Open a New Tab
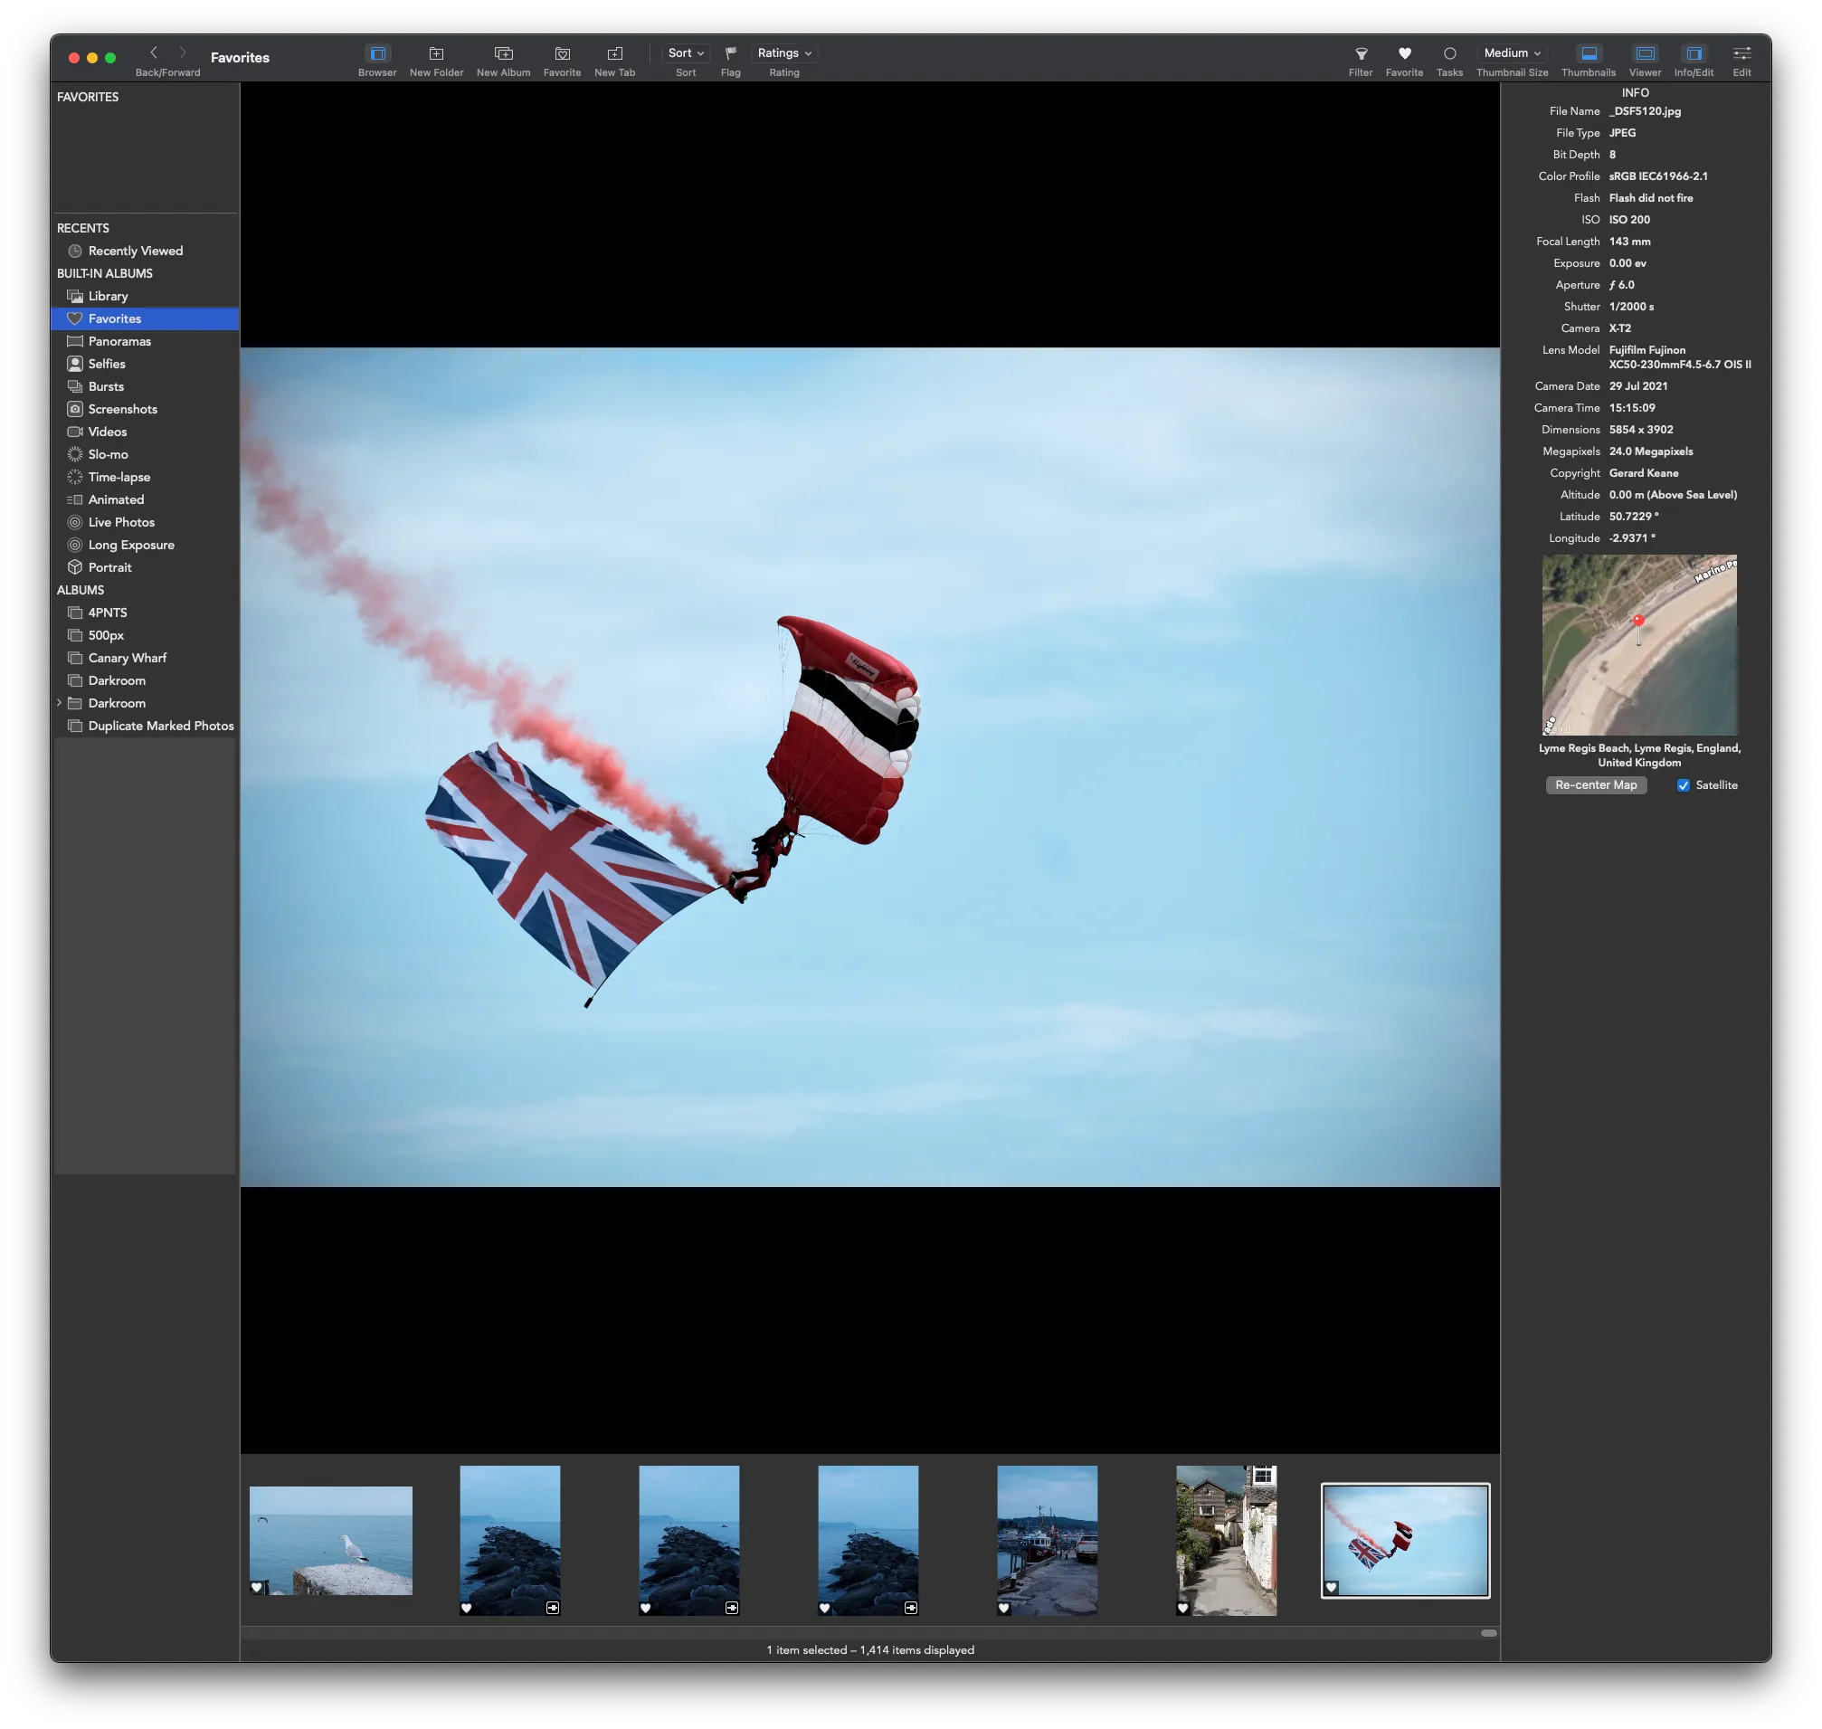The height and width of the screenshot is (1729, 1822). coord(614,53)
